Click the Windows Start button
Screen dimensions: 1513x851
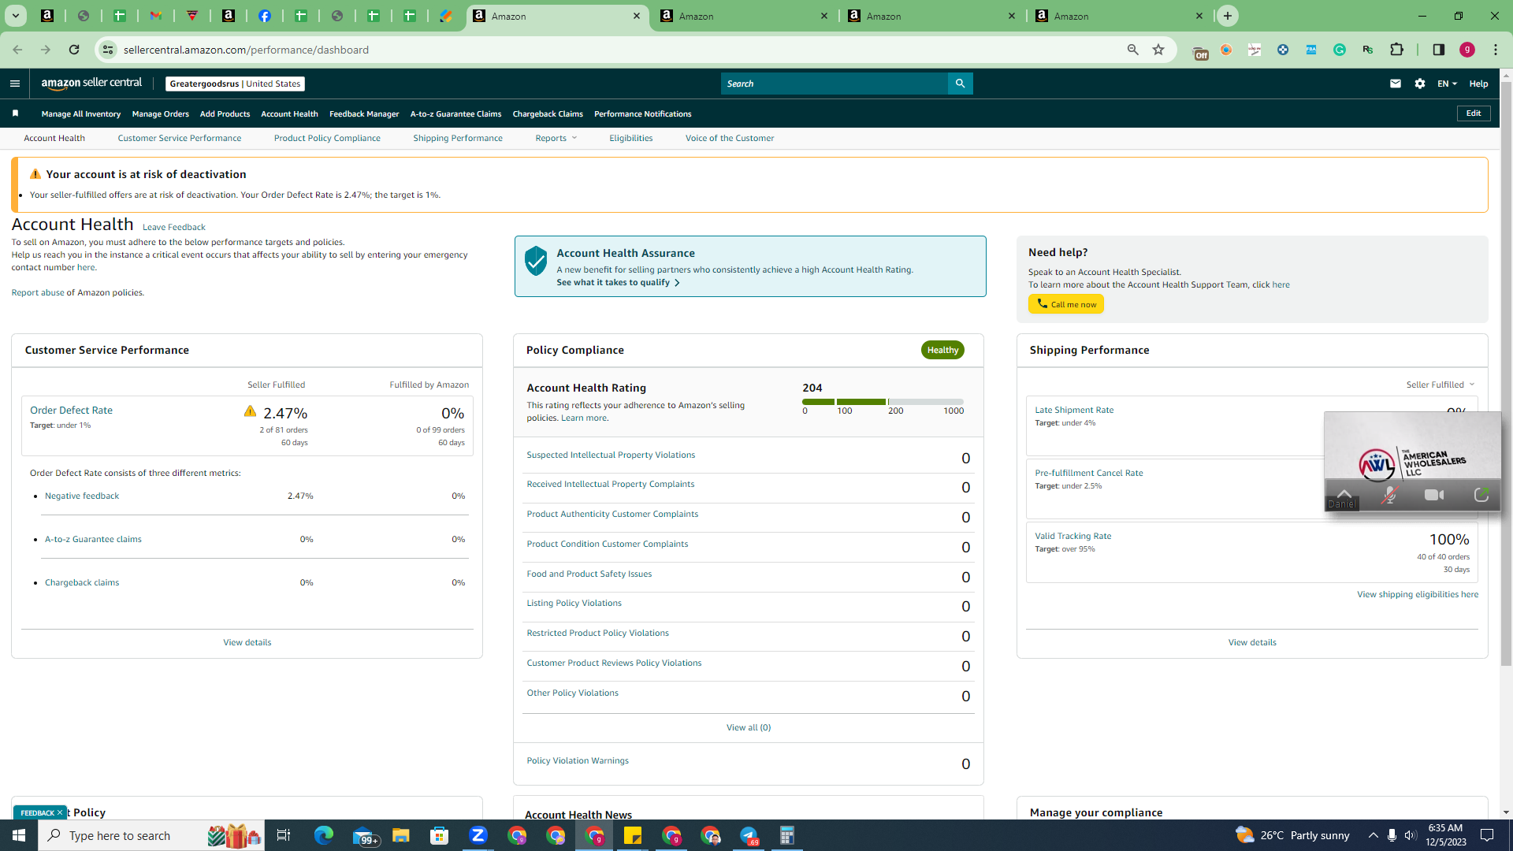coord(19,835)
